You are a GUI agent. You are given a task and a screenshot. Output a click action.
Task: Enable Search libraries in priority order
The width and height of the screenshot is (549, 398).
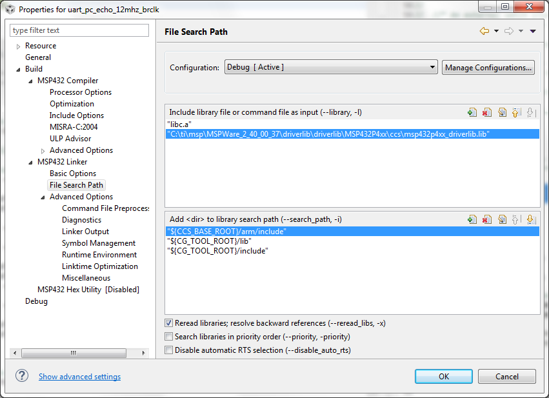tap(169, 337)
